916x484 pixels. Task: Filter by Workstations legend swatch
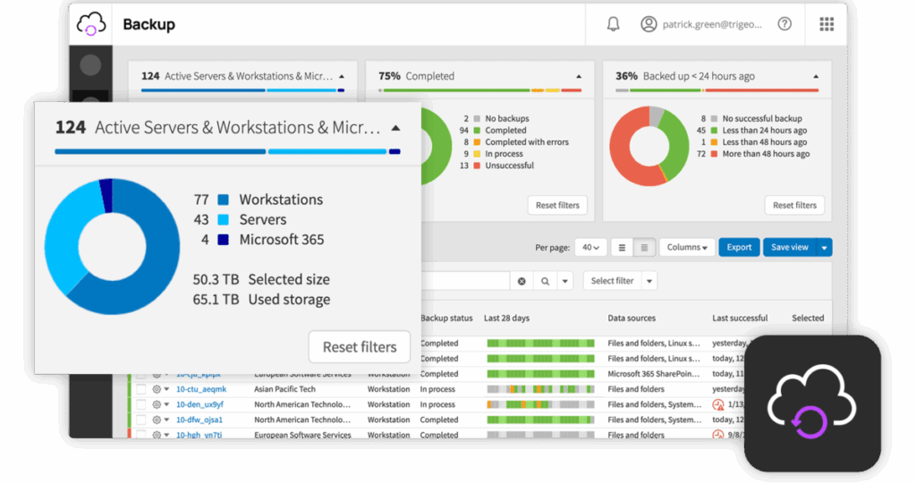coord(223,200)
